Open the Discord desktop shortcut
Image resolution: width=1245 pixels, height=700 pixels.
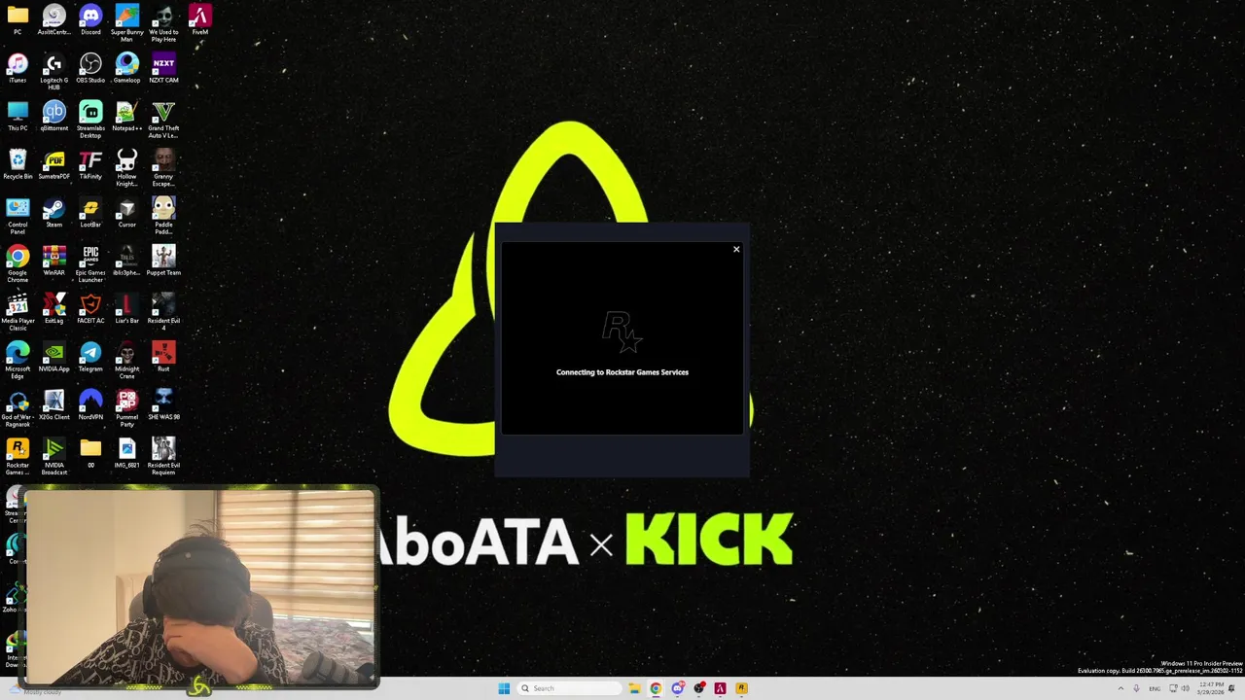pos(90,20)
